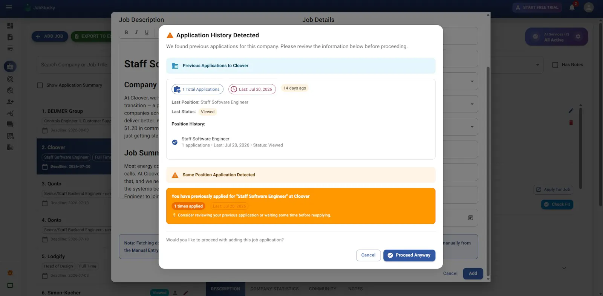This screenshot has width=603, height=296.
Task: Click the Add button in job dialog
Action: [473, 273]
